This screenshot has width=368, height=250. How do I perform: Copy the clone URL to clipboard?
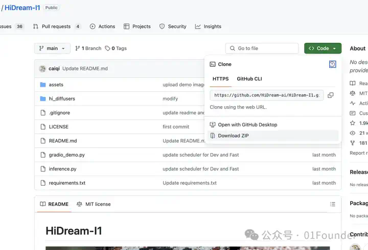[x=331, y=95]
